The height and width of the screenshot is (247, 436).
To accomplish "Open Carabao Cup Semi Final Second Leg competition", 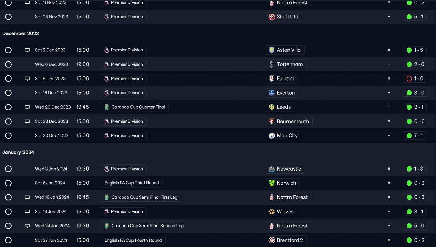I will tap(147, 226).
